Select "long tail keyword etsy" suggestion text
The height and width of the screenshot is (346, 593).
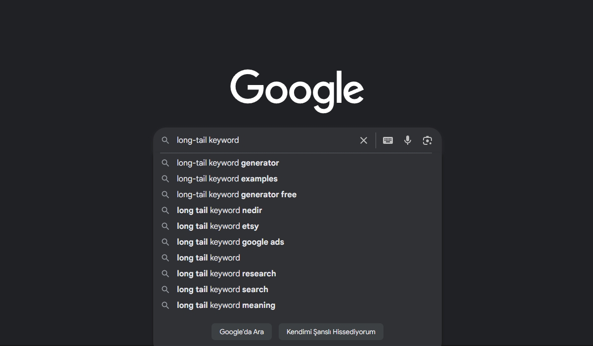coord(218,226)
